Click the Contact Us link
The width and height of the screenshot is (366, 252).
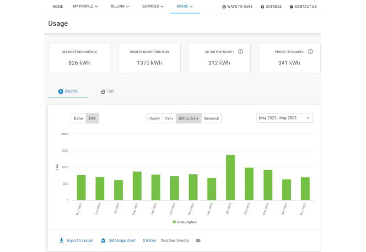303,7
